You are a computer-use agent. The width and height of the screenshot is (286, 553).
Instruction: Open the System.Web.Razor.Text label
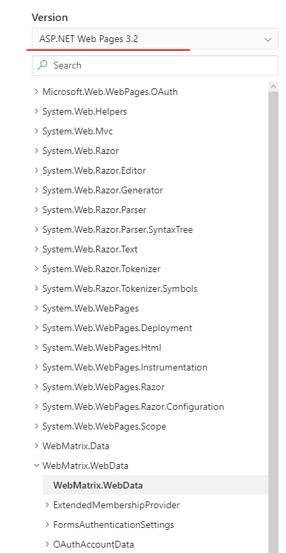[90, 250]
